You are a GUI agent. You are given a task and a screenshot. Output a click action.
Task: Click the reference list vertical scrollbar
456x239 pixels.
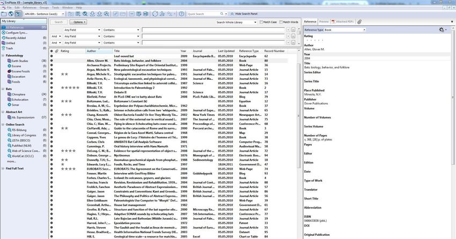(299, 116)
